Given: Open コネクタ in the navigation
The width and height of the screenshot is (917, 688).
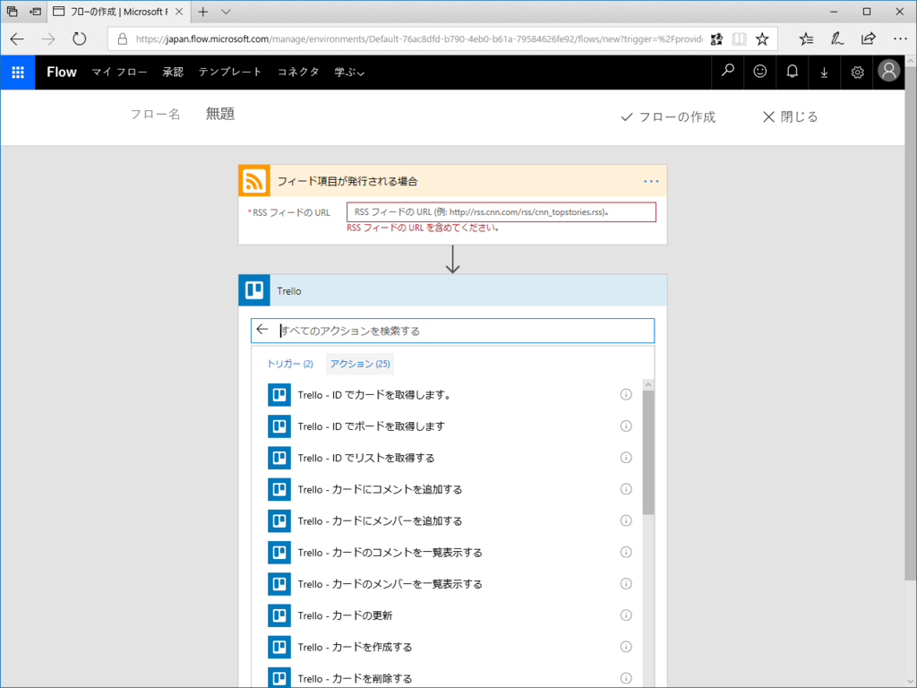Looking at the screenshot, I should point(298,72).
